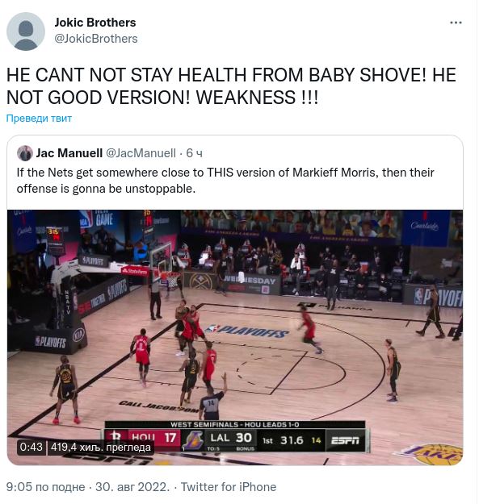
Task: Click the @JacManuell handle
Action: tap(141, 153)
